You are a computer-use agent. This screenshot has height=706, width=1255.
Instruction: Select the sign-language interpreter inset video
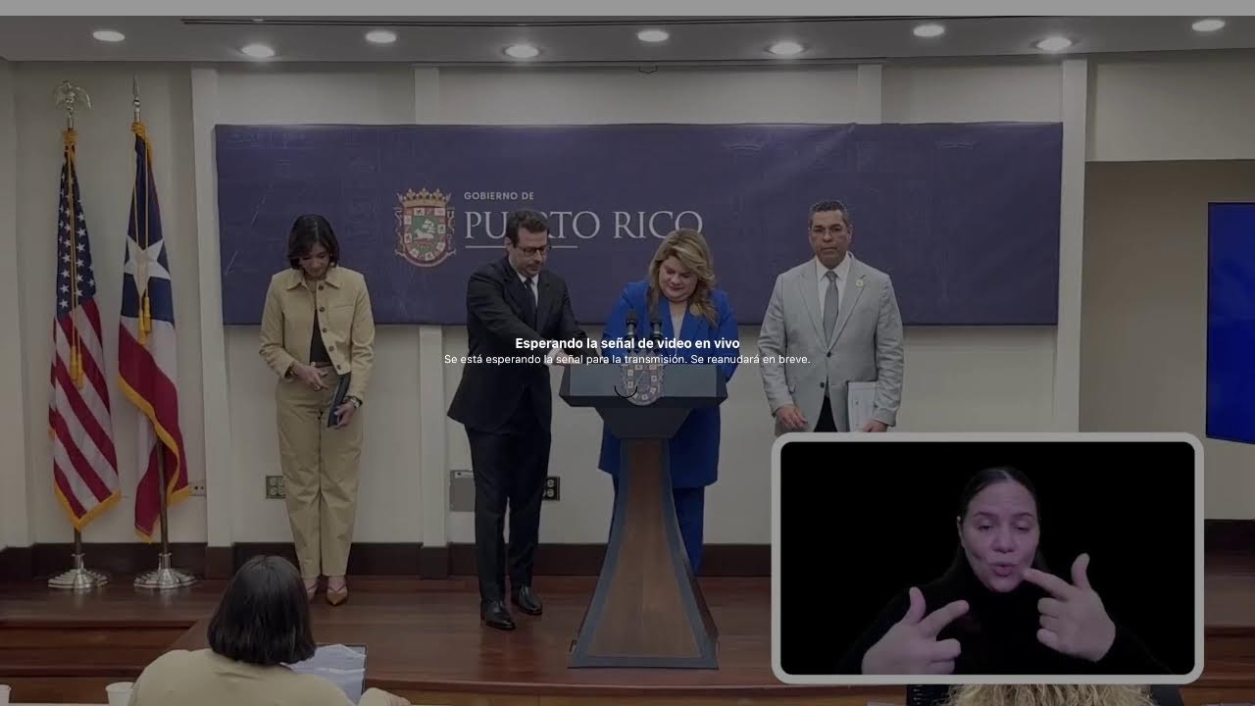click(x=987, y=558)
